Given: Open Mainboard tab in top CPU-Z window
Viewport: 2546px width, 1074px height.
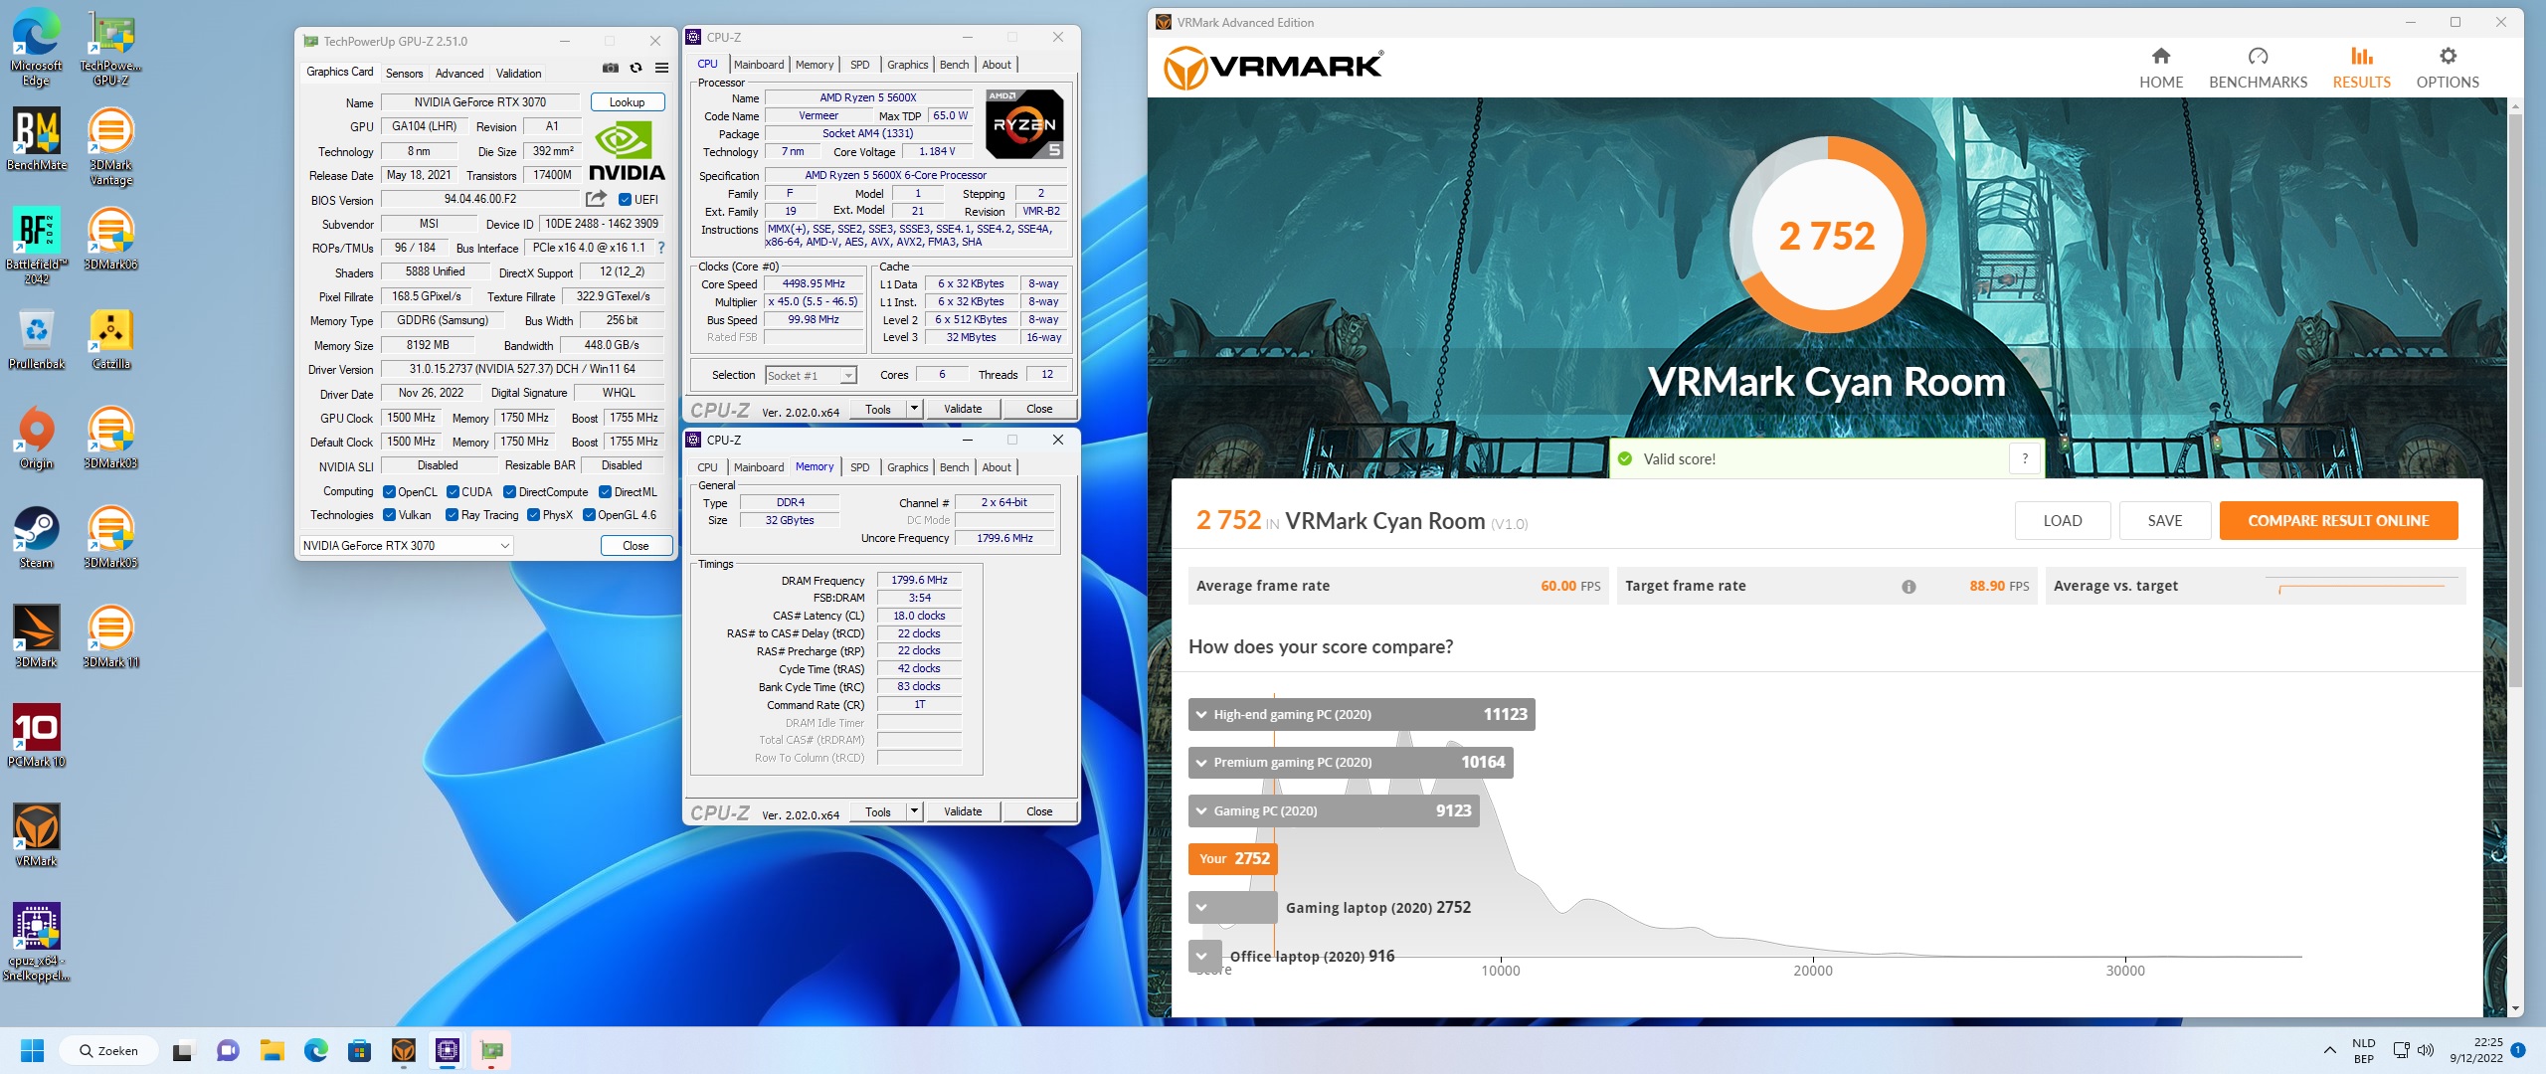Looking at the screenshot, I should point(759,65).
